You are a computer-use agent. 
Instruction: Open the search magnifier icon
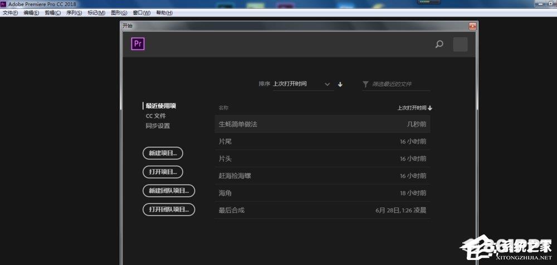(439, 44)
